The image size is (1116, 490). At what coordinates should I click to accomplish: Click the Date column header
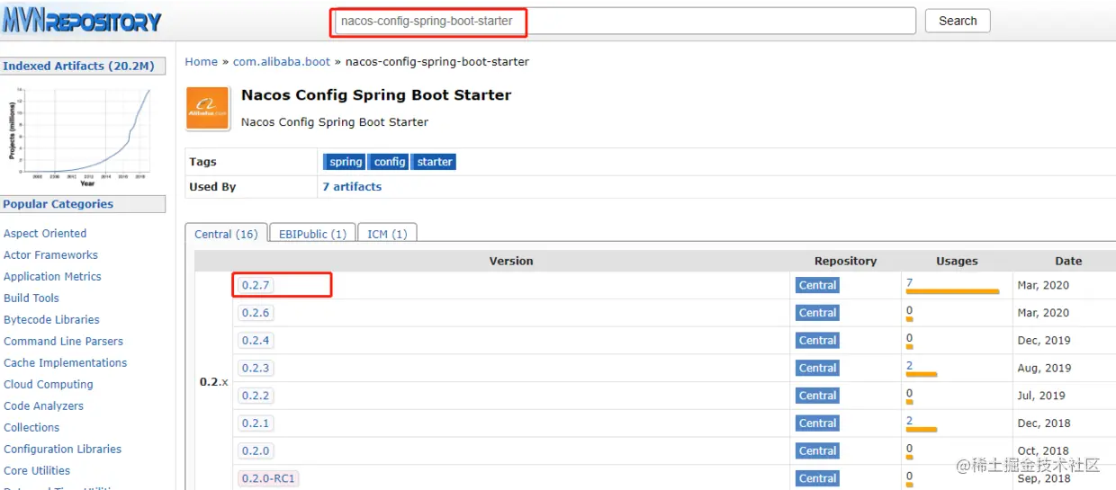tap(1068, 261)
